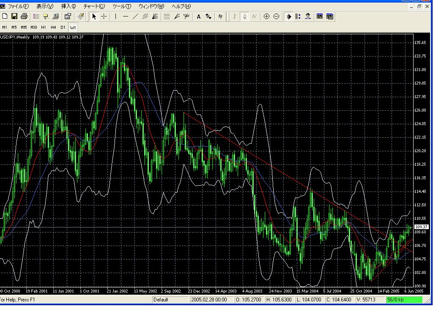This screenshot has width=433, height=312.
Task: Click the Default profile in status bar
Action: point(170,300)
